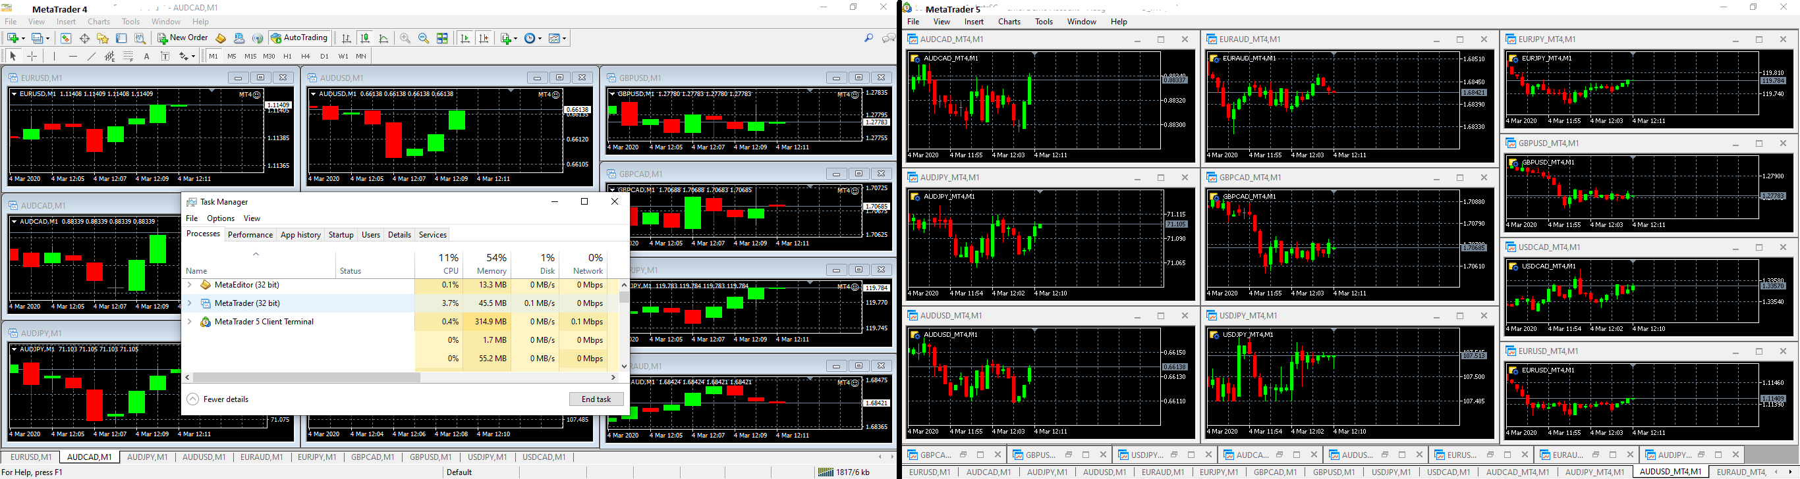Open virtual hosting cloud icon in MT4
The image size is (1800, 479).
click(x=239, y=38)
